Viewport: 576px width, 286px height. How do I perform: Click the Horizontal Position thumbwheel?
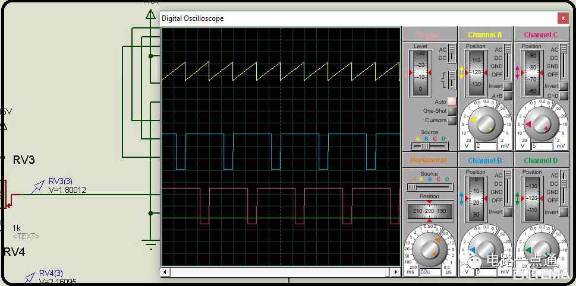tap(429, 211)
